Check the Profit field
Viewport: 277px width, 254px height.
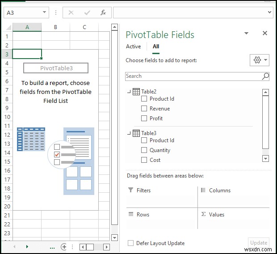(144, 118)
